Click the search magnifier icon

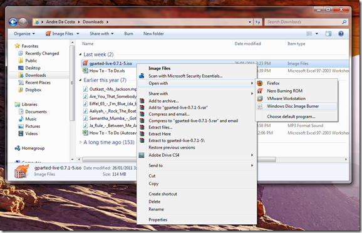(x=344, y=22)
